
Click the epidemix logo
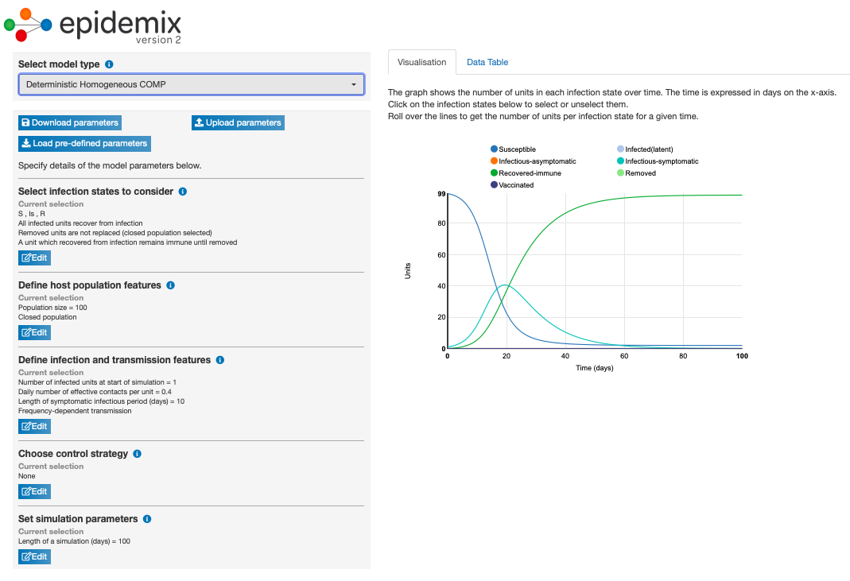[93, 25]
